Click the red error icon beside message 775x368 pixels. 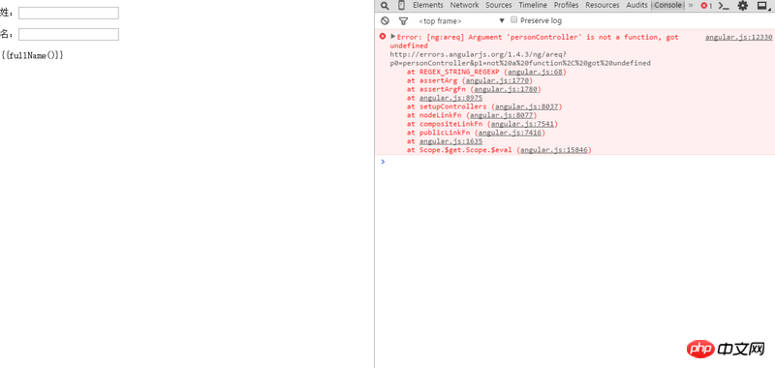coord(383,37)
